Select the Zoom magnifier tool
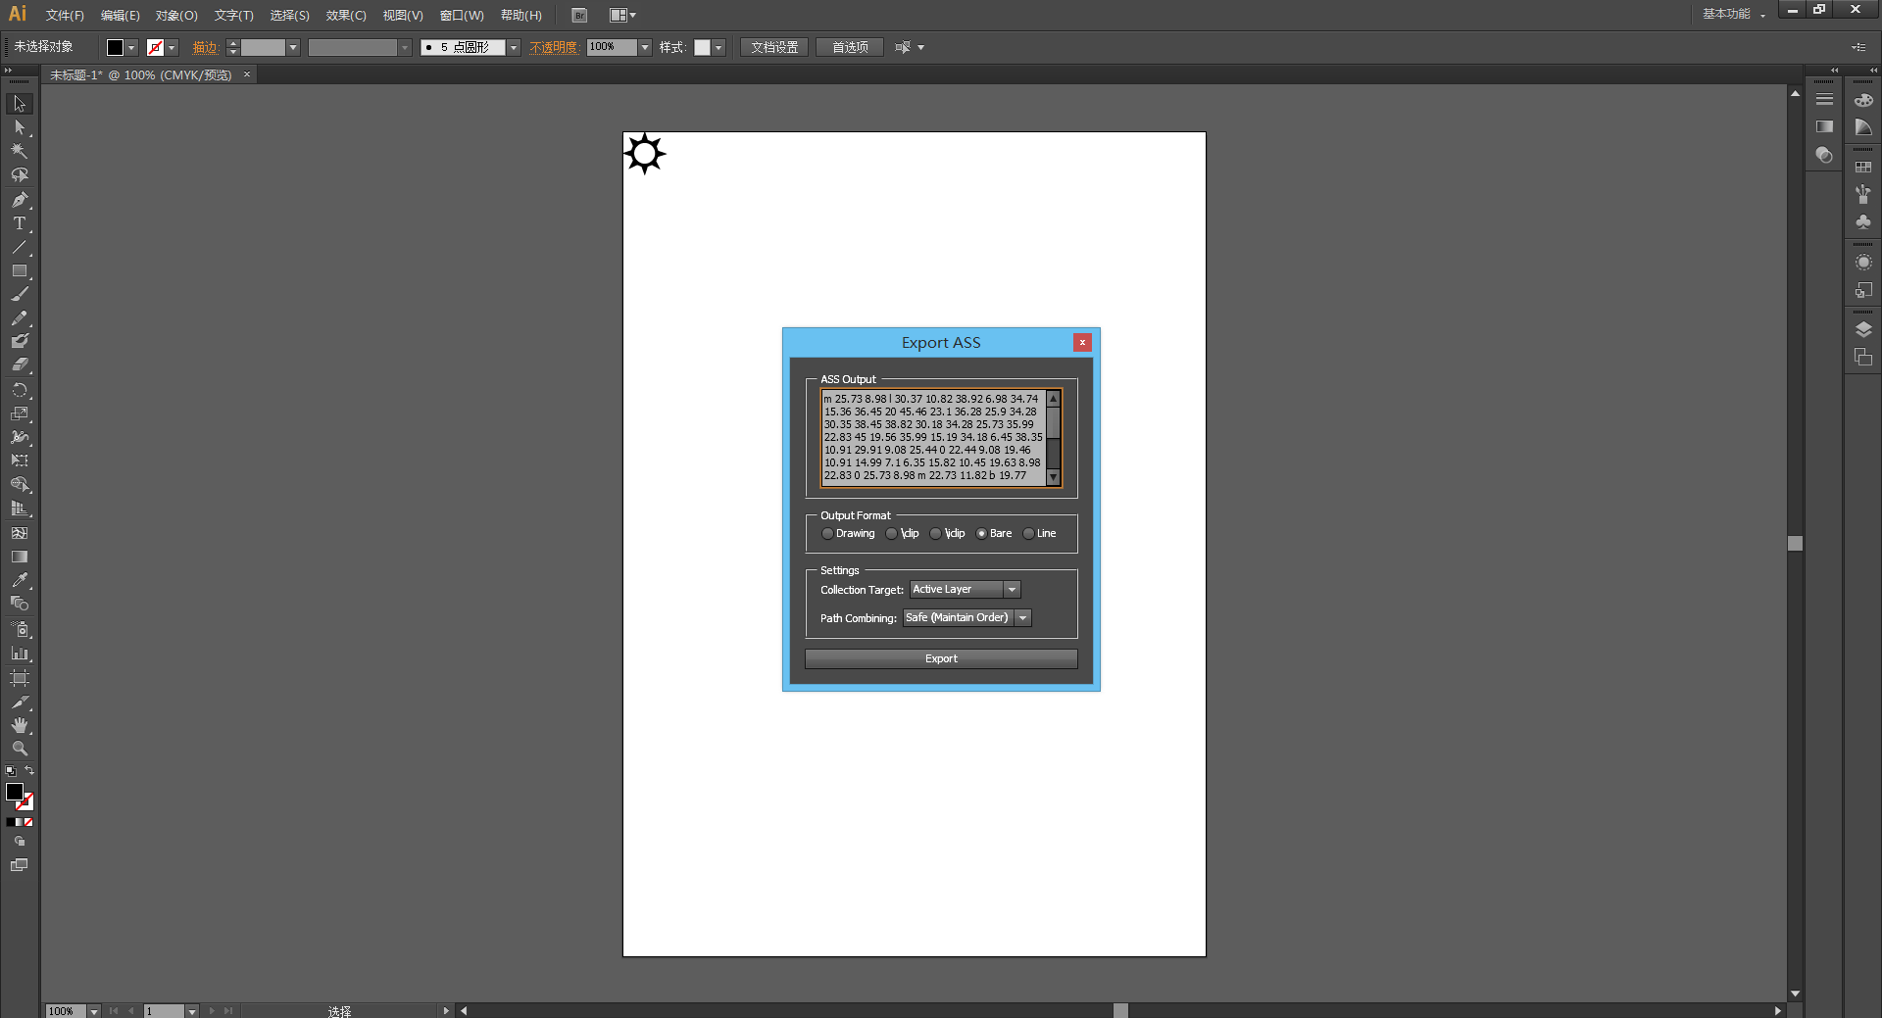Viewport: 1882px width, 1018px height. [x=20, y=749]
